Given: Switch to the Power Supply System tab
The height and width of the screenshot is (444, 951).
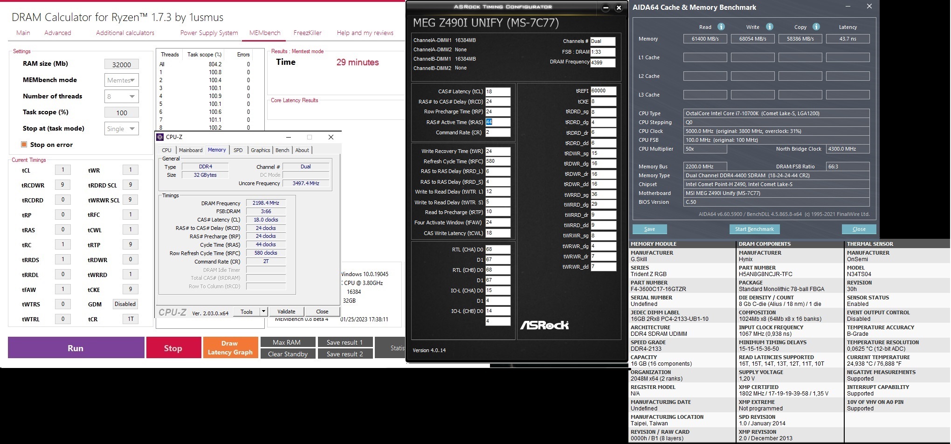Looking at the screenshot, I should point(209,33).
